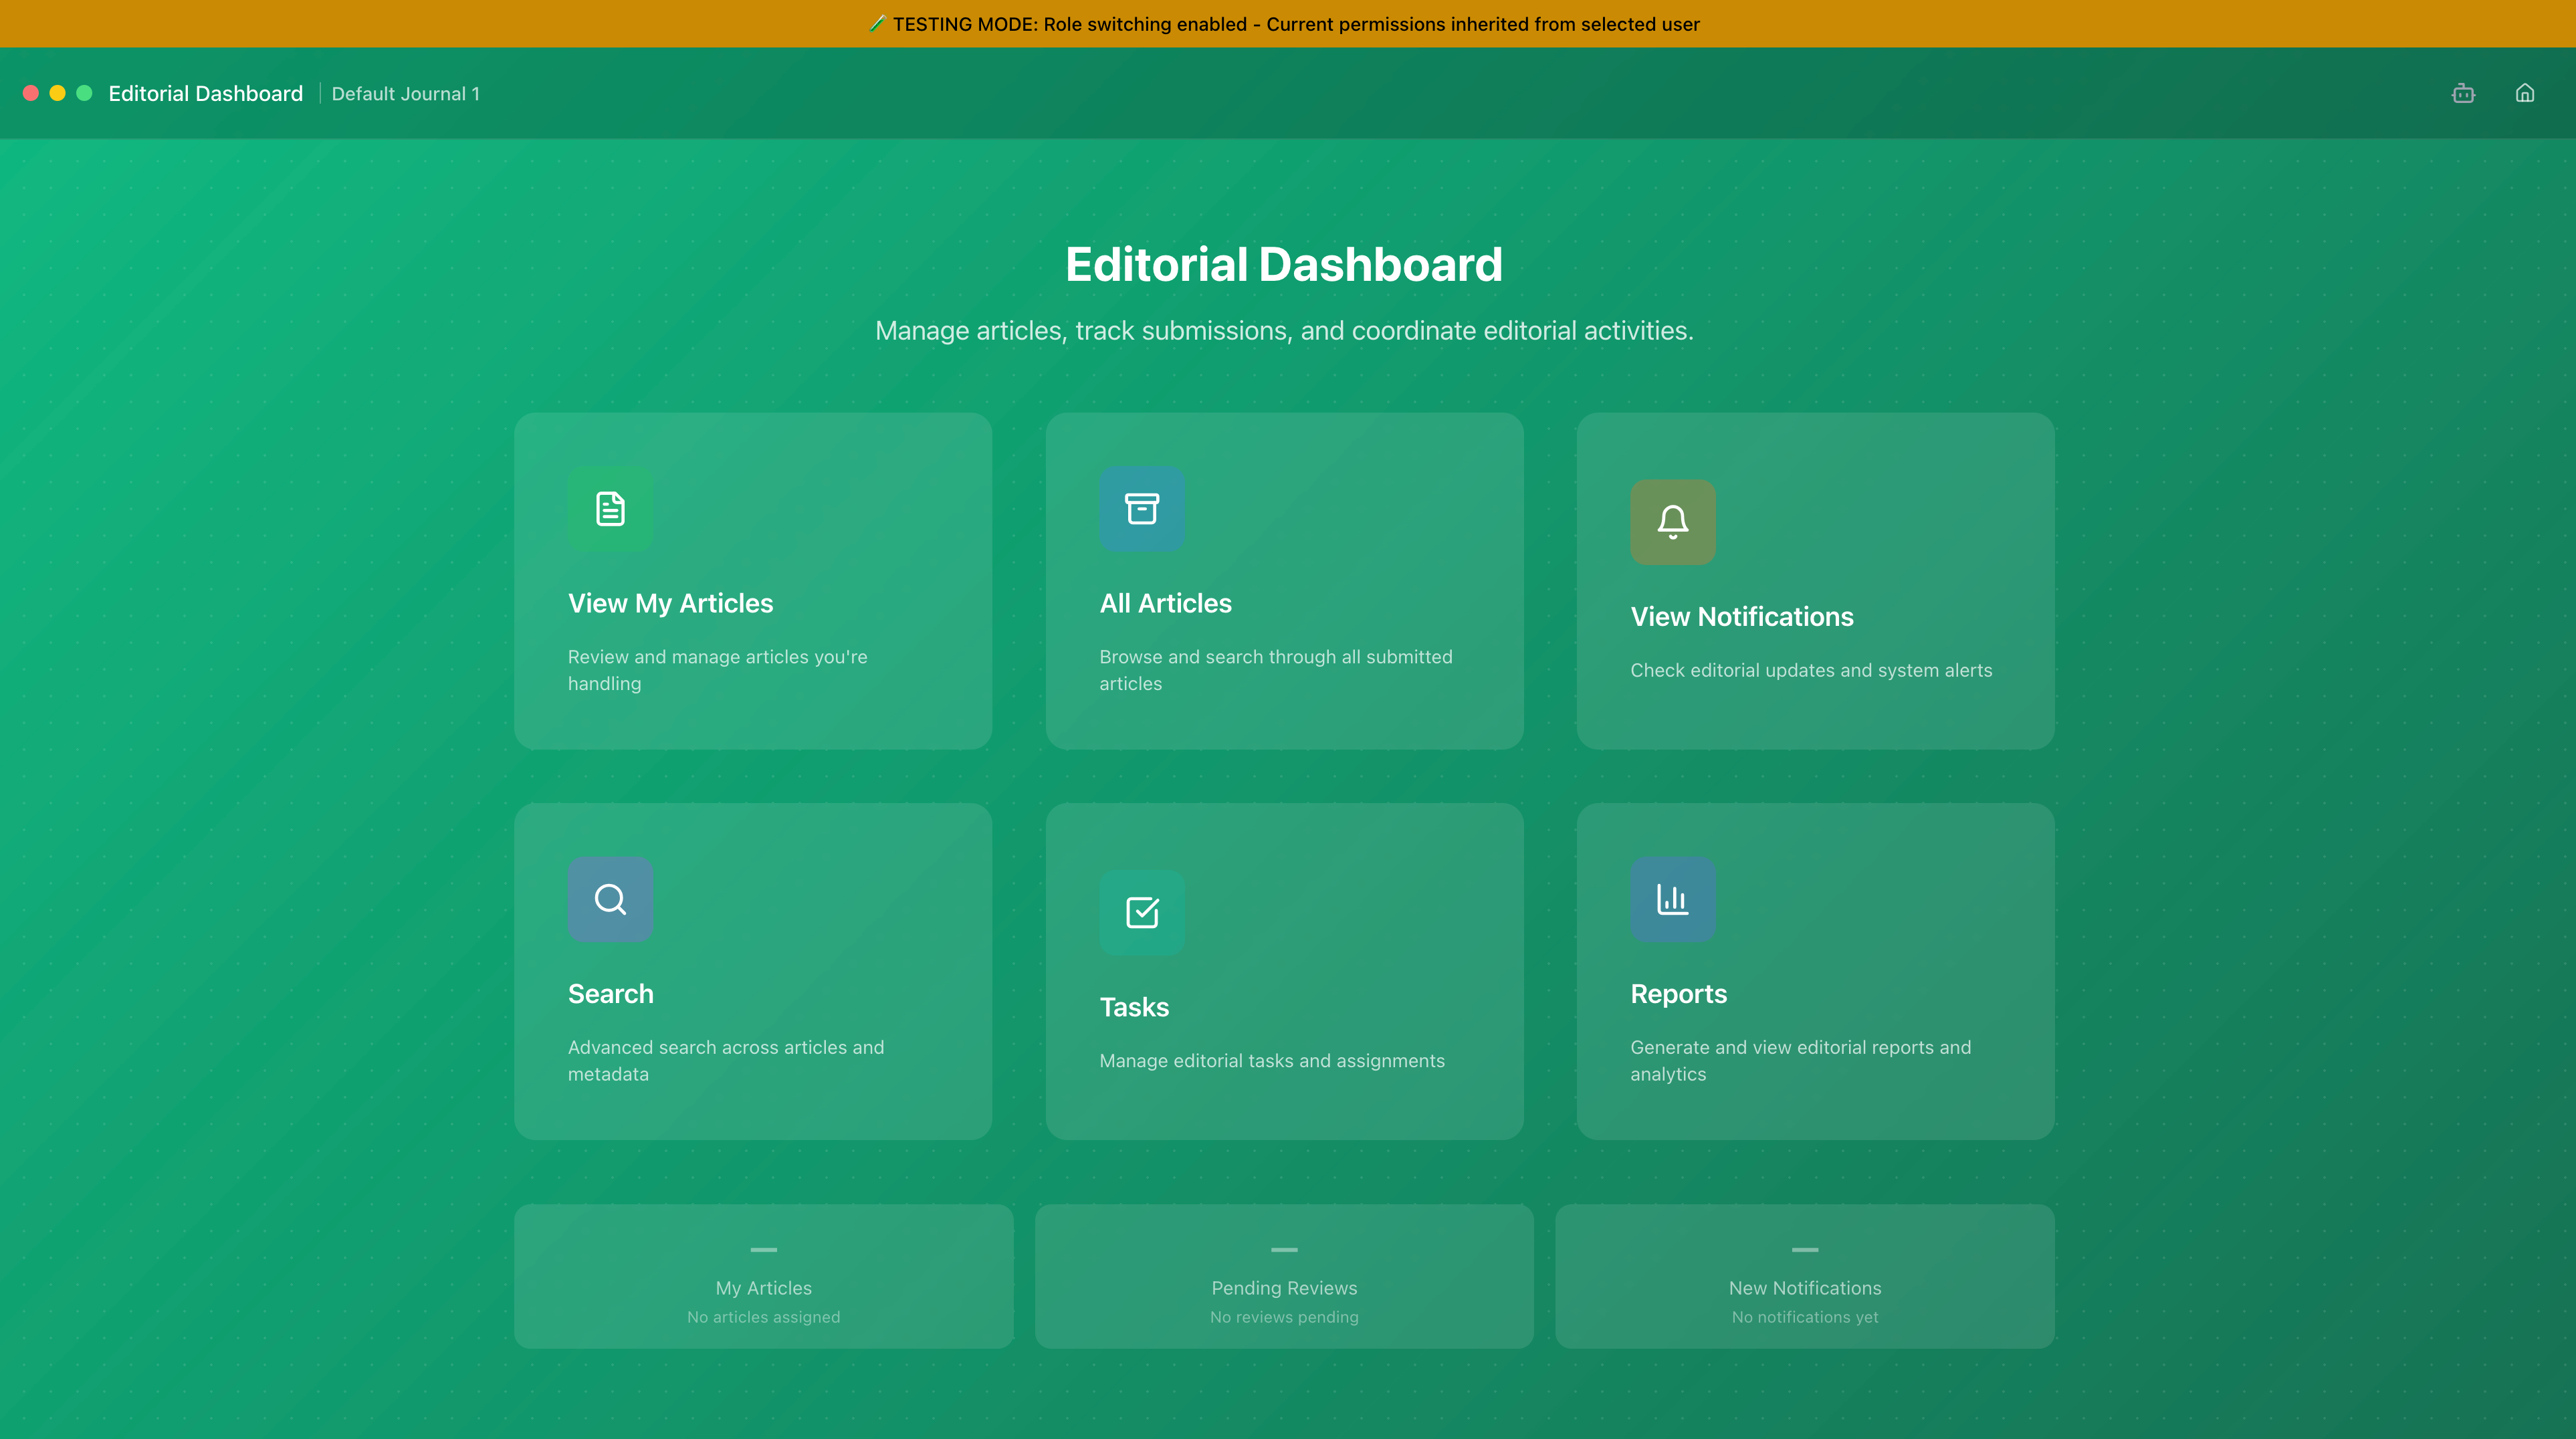This screenshot has width=2576, height=1439.
Task: Open the robot assistant icon in header
Action: 2464,93
